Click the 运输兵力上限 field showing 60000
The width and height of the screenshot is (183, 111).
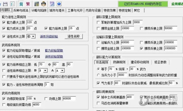coord(127,42)
